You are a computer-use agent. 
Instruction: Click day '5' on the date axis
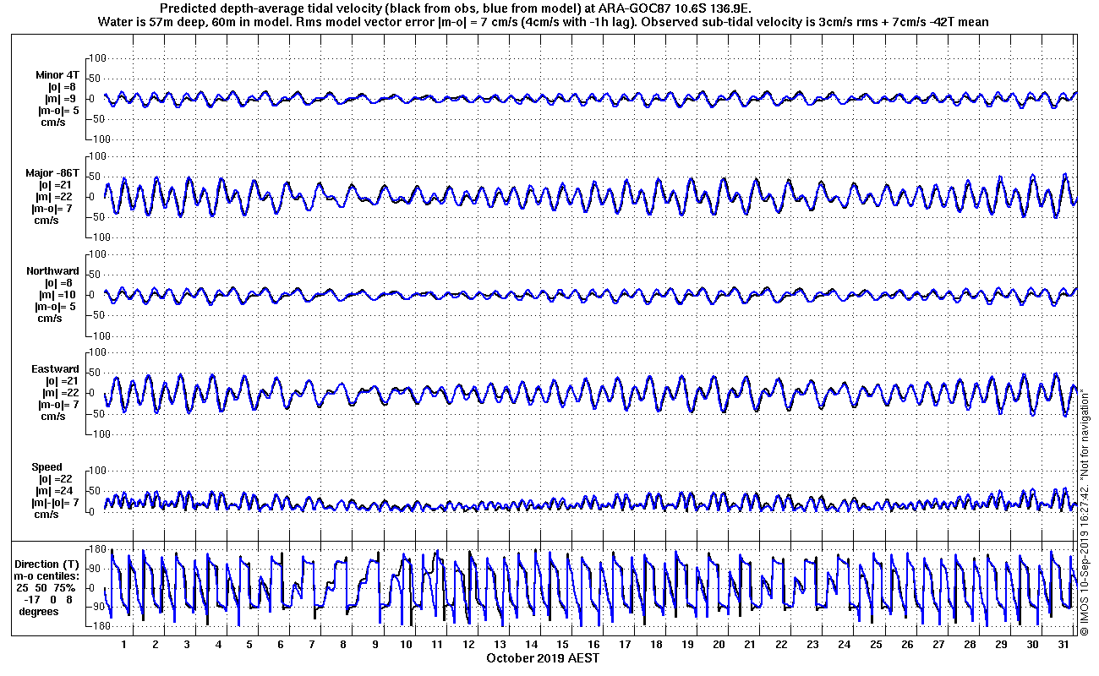click(x=249, y=645)
